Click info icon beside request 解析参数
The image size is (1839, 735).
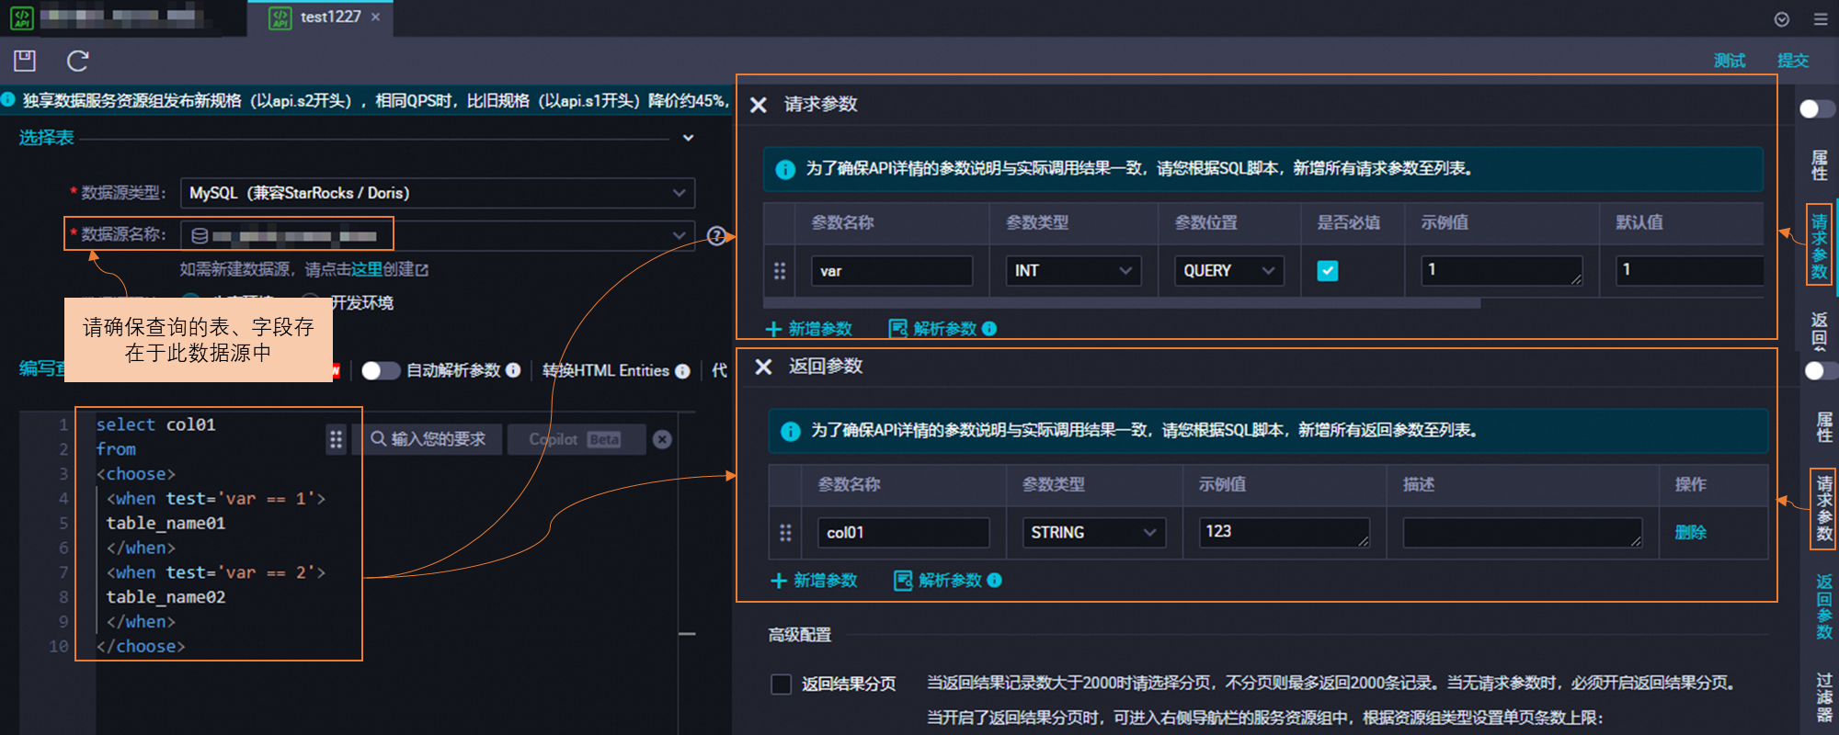point(989,328)
